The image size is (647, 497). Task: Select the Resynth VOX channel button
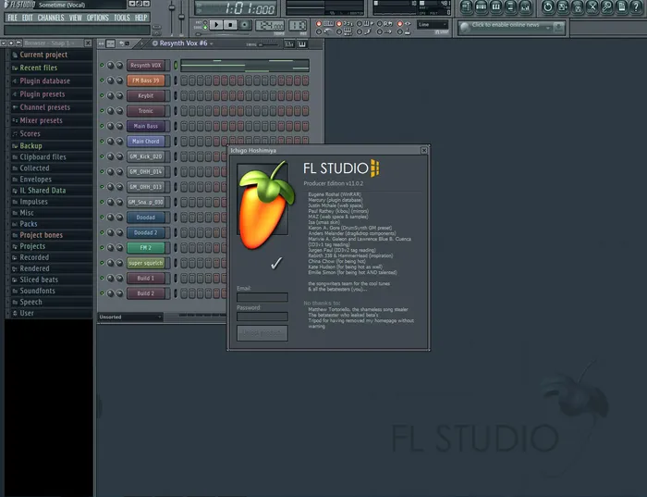(x=146, y=66)
